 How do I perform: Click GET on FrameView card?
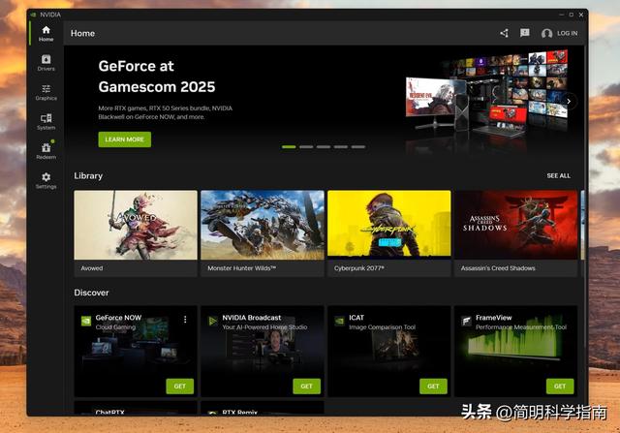tap(560, 387)
